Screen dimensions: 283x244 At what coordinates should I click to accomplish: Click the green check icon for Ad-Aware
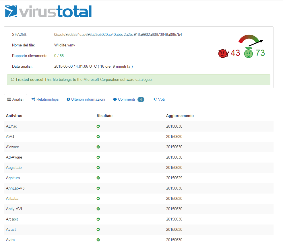[98, 157]
